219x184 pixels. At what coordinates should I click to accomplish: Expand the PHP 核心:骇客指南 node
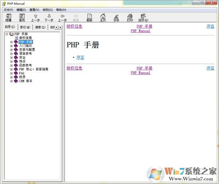tap(11, 69)
